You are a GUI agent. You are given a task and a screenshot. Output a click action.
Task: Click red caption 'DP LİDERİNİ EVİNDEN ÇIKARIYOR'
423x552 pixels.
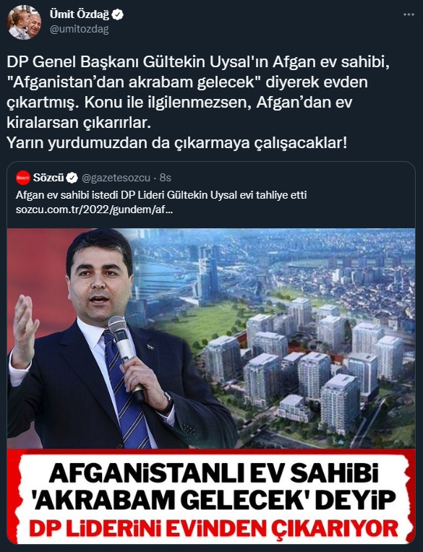tap(213, 527)
